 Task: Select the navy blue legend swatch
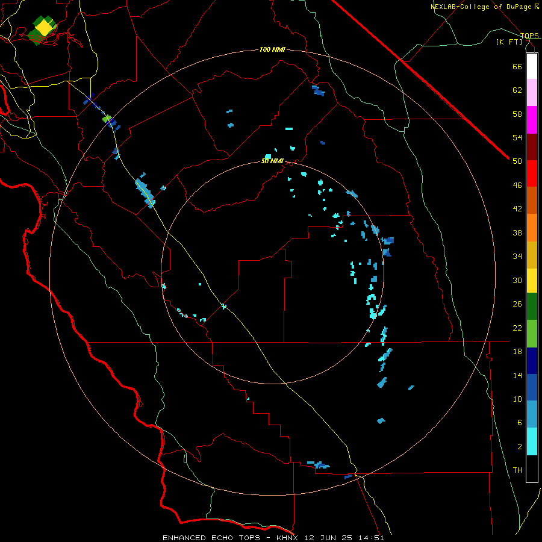(x=532, y=361)
